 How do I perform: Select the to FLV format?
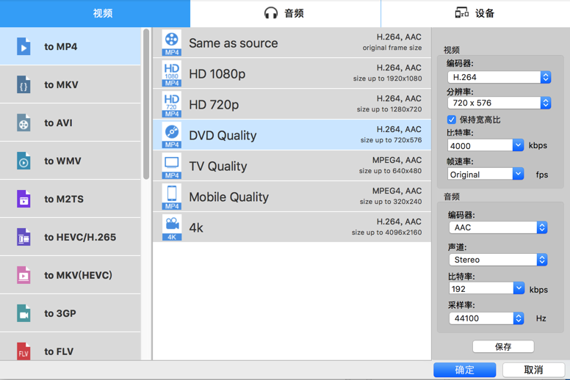tap(71, 346)
